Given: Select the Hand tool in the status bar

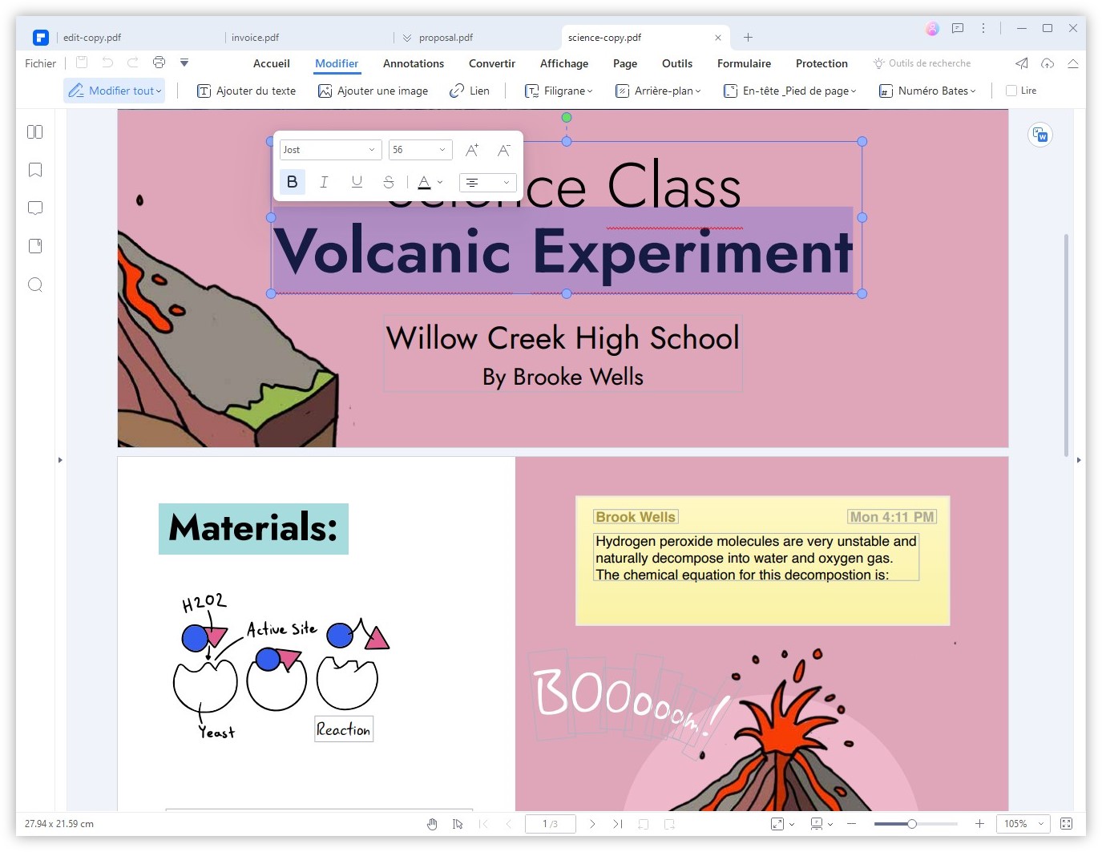Looking at the screenshot, I should click(x=432, y=823).
